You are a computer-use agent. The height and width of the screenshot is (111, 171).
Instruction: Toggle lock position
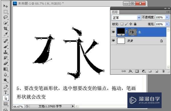click(x=131, y=24)
